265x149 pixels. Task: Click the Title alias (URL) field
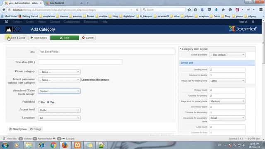point(80,62)
